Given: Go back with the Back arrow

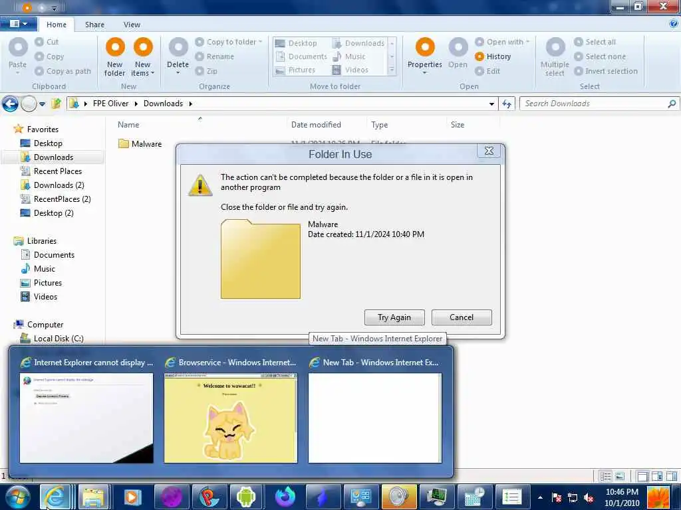Looking at the screenshot, I should 10,104.
